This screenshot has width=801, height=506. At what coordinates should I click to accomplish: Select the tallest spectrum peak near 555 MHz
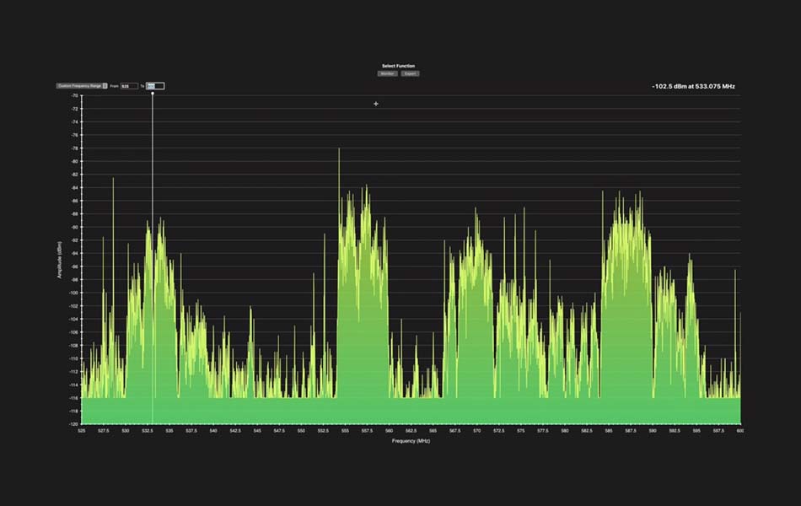(x=341, y=152)
